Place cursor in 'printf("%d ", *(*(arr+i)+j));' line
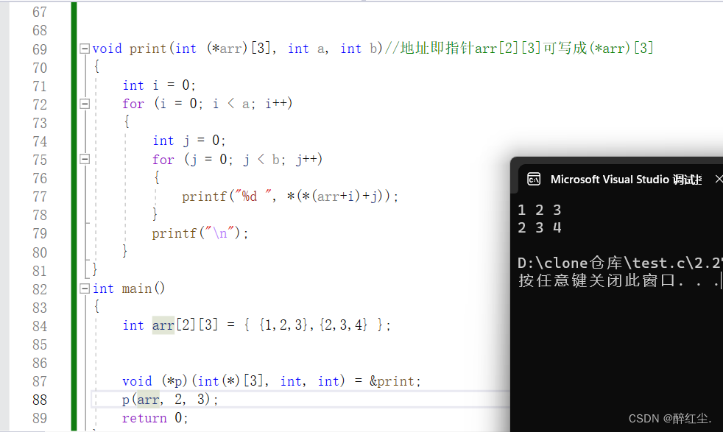The image size is (723, 432). pyautogui.click(x=289, y=196)
